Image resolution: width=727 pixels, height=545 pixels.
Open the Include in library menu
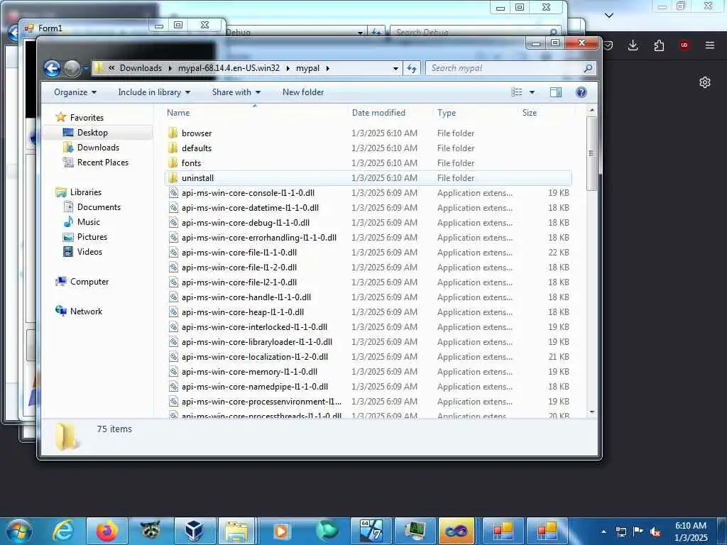tap(154, 92)
